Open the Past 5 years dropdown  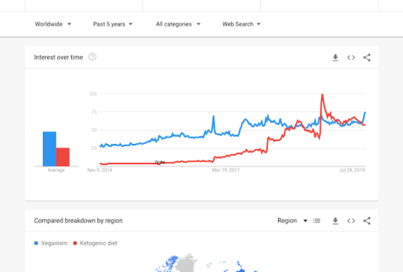113,24
